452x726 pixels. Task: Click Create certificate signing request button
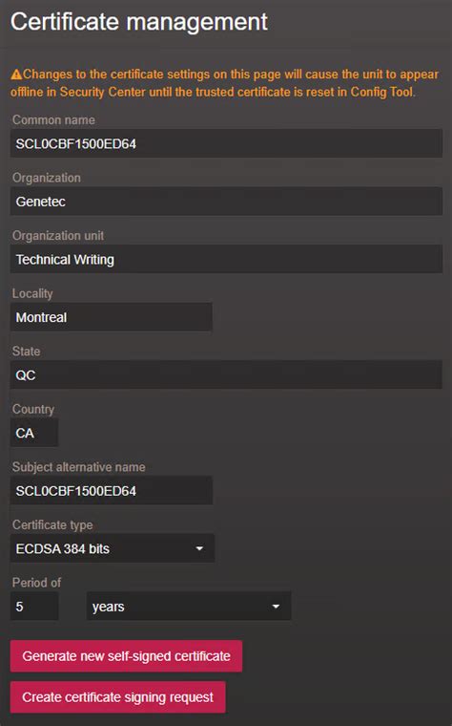(118, 696)
